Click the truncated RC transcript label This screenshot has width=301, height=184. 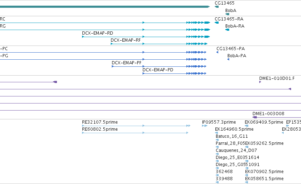point(2,19)
